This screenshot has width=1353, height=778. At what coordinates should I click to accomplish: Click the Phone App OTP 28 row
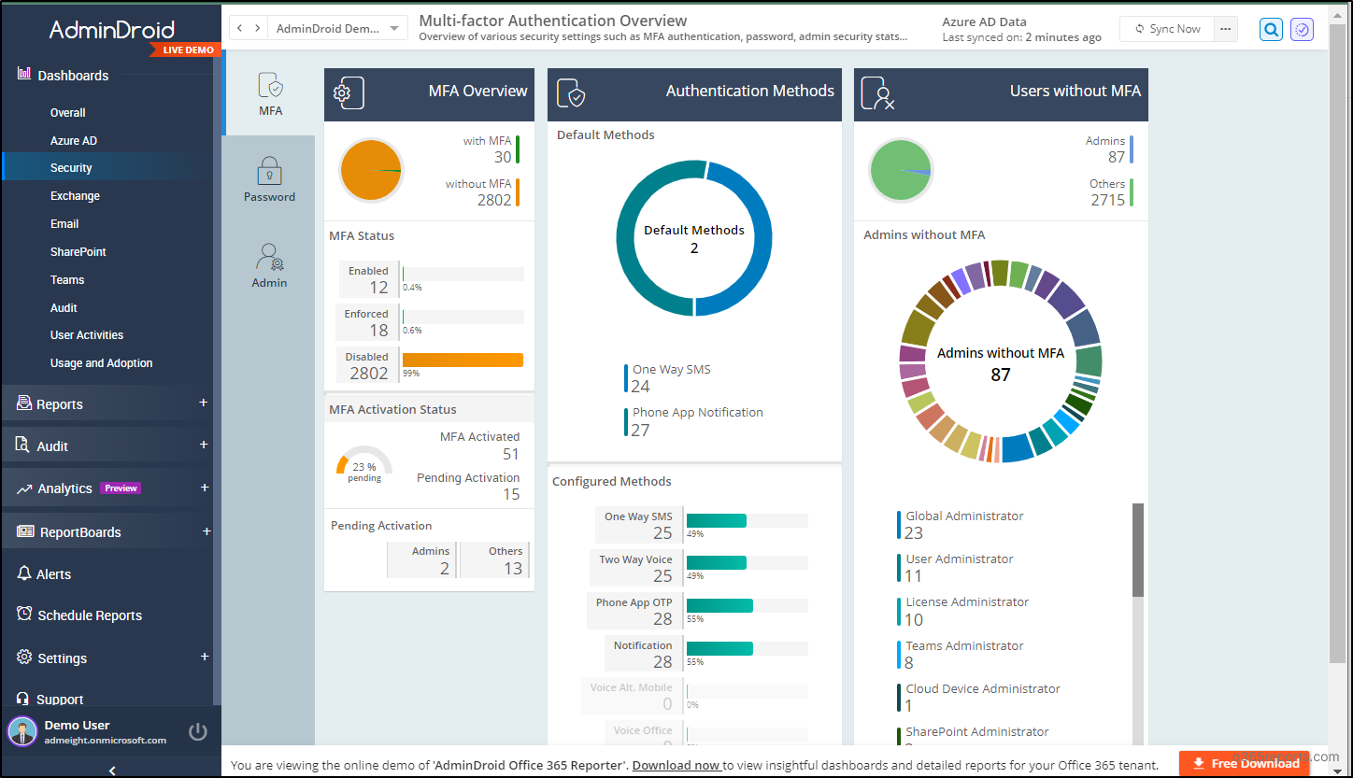(x=698, y=611)
